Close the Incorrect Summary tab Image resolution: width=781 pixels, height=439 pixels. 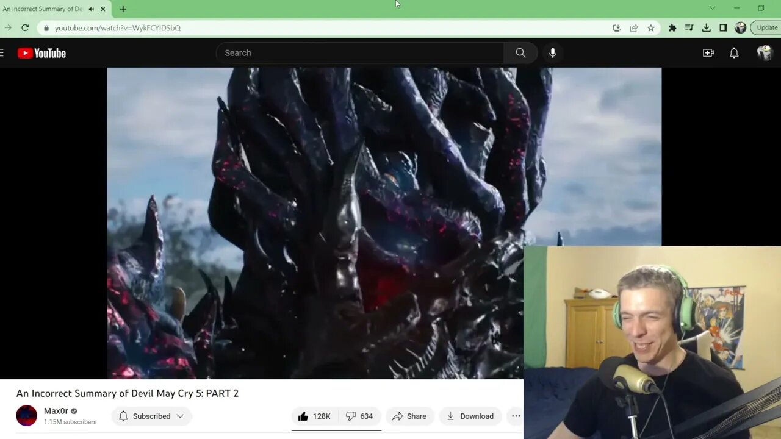pyautogui.click(x=103, y=9)
